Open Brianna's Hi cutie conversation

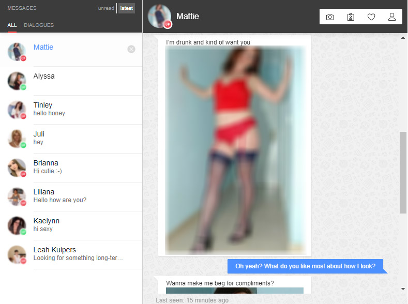coord(71,168)
